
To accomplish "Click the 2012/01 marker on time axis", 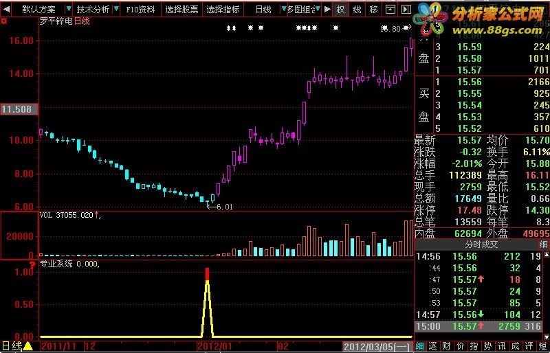I will click(x=214, y=347).
